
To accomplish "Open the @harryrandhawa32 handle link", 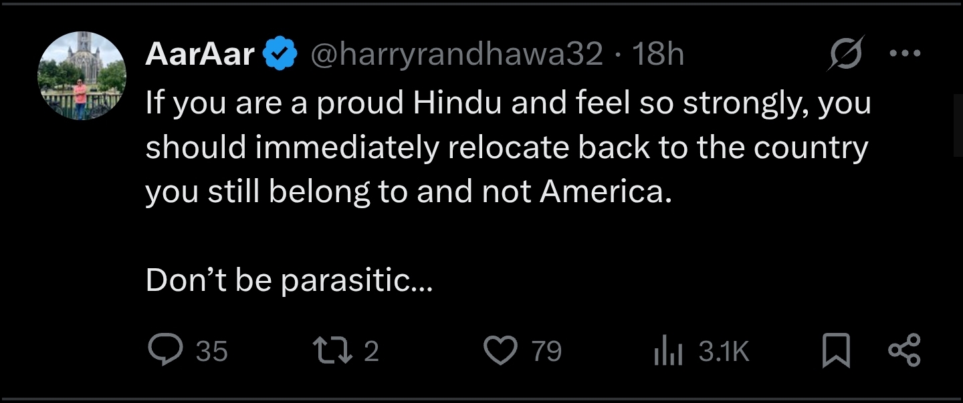I will [x=456, y=55].
